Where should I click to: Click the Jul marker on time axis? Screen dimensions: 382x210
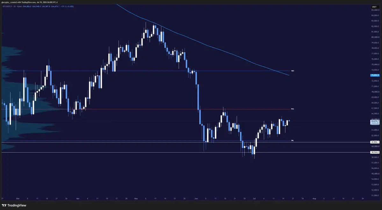[254, 199]
